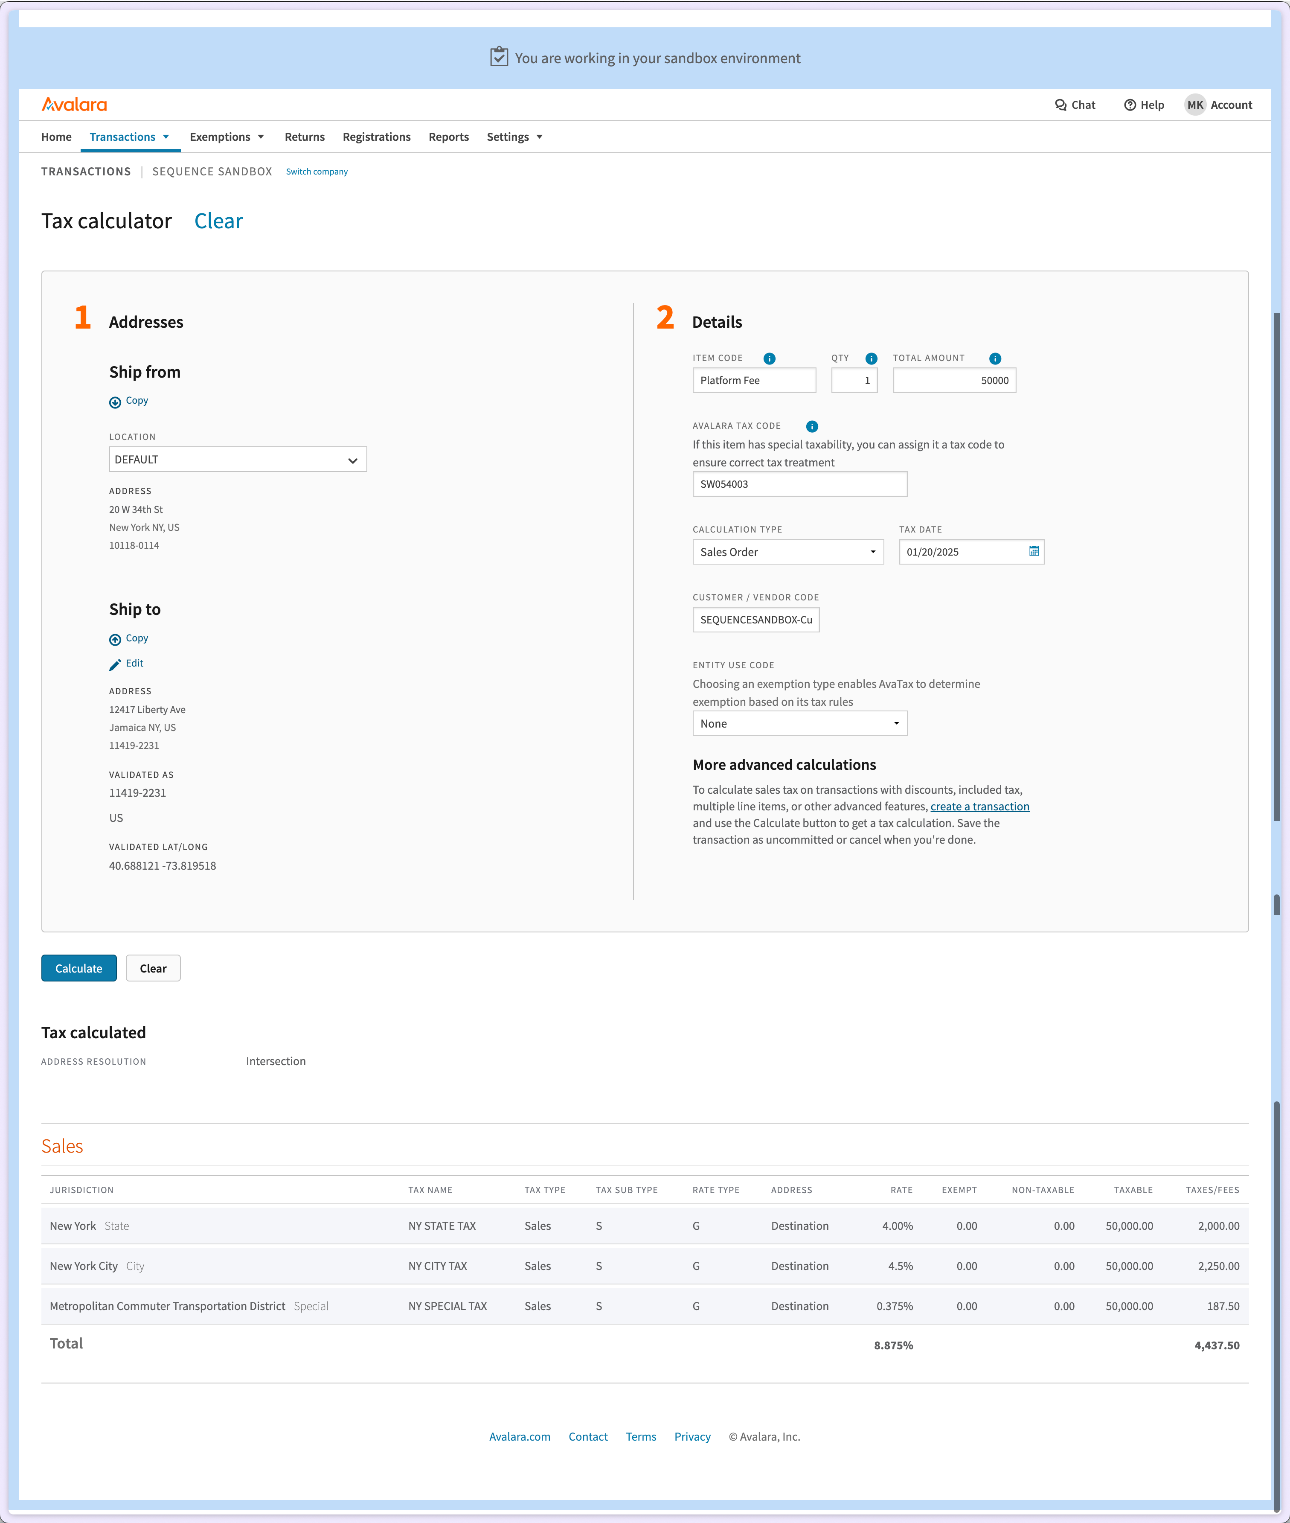This screenshot has height=1523, width=1290.
Task: Open the Chat bubble icon
Action: tap(1060, 105)
